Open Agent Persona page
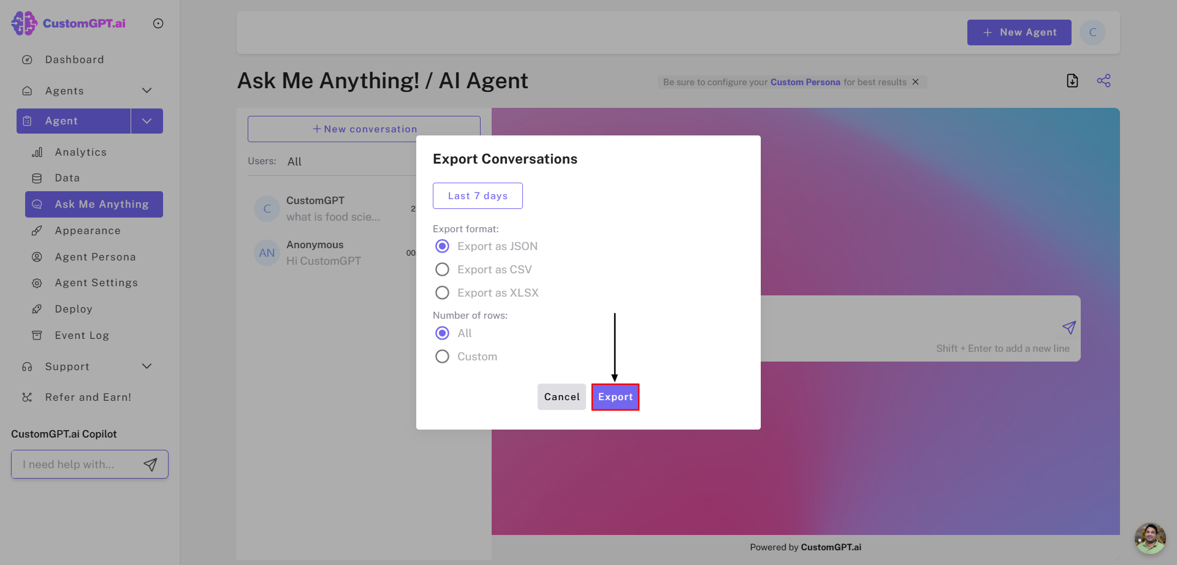The image size is (1177, 565). pos(95,257)
